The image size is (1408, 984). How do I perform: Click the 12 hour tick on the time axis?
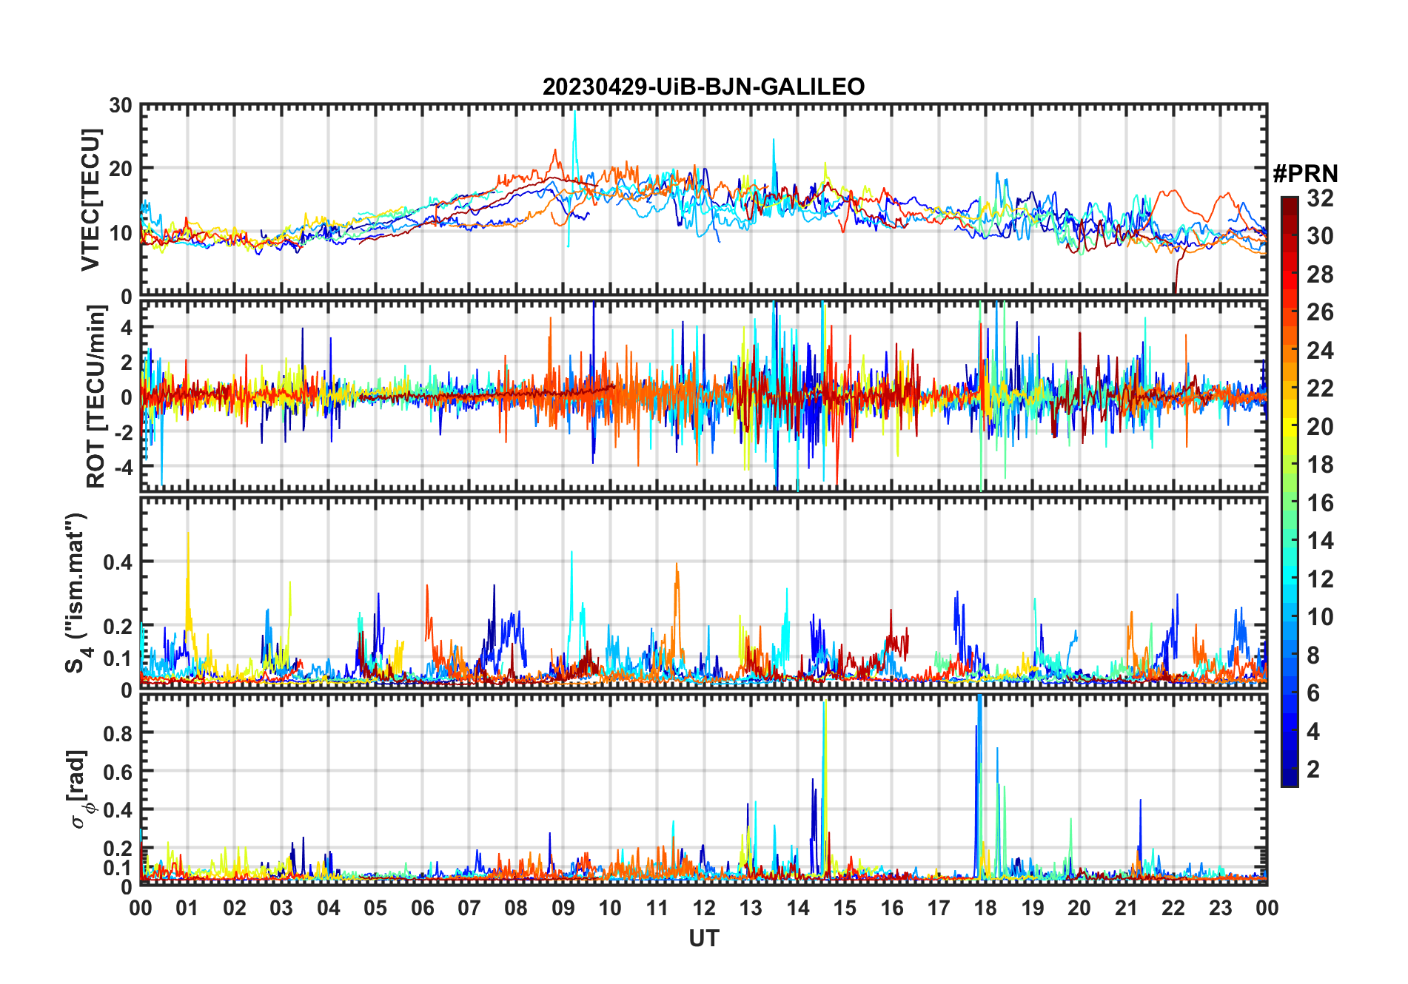tap(703, 908)
